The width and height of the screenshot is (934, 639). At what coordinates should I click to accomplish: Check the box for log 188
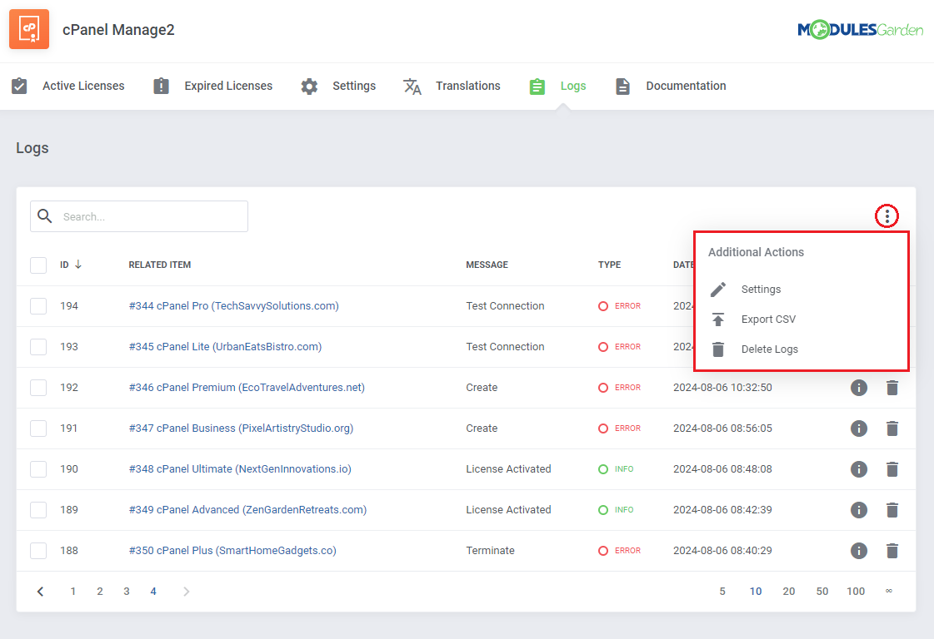(x=38, y=550)
